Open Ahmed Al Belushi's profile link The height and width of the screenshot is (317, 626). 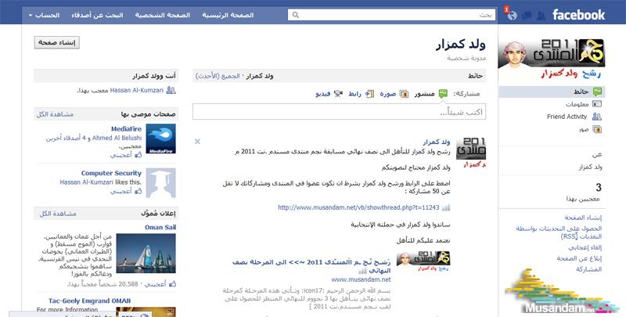[117, 138]
